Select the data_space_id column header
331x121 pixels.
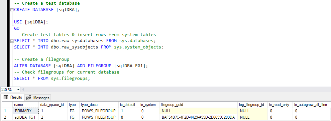pyautogui.click(x=53, y=105)
